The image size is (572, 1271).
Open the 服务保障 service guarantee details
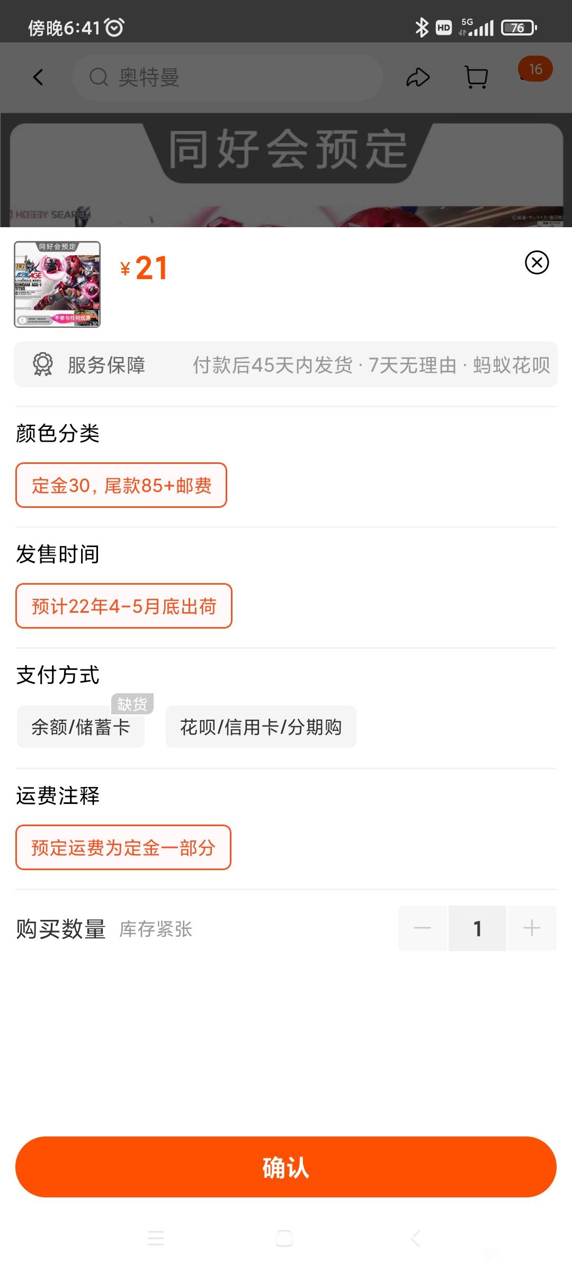286,364
